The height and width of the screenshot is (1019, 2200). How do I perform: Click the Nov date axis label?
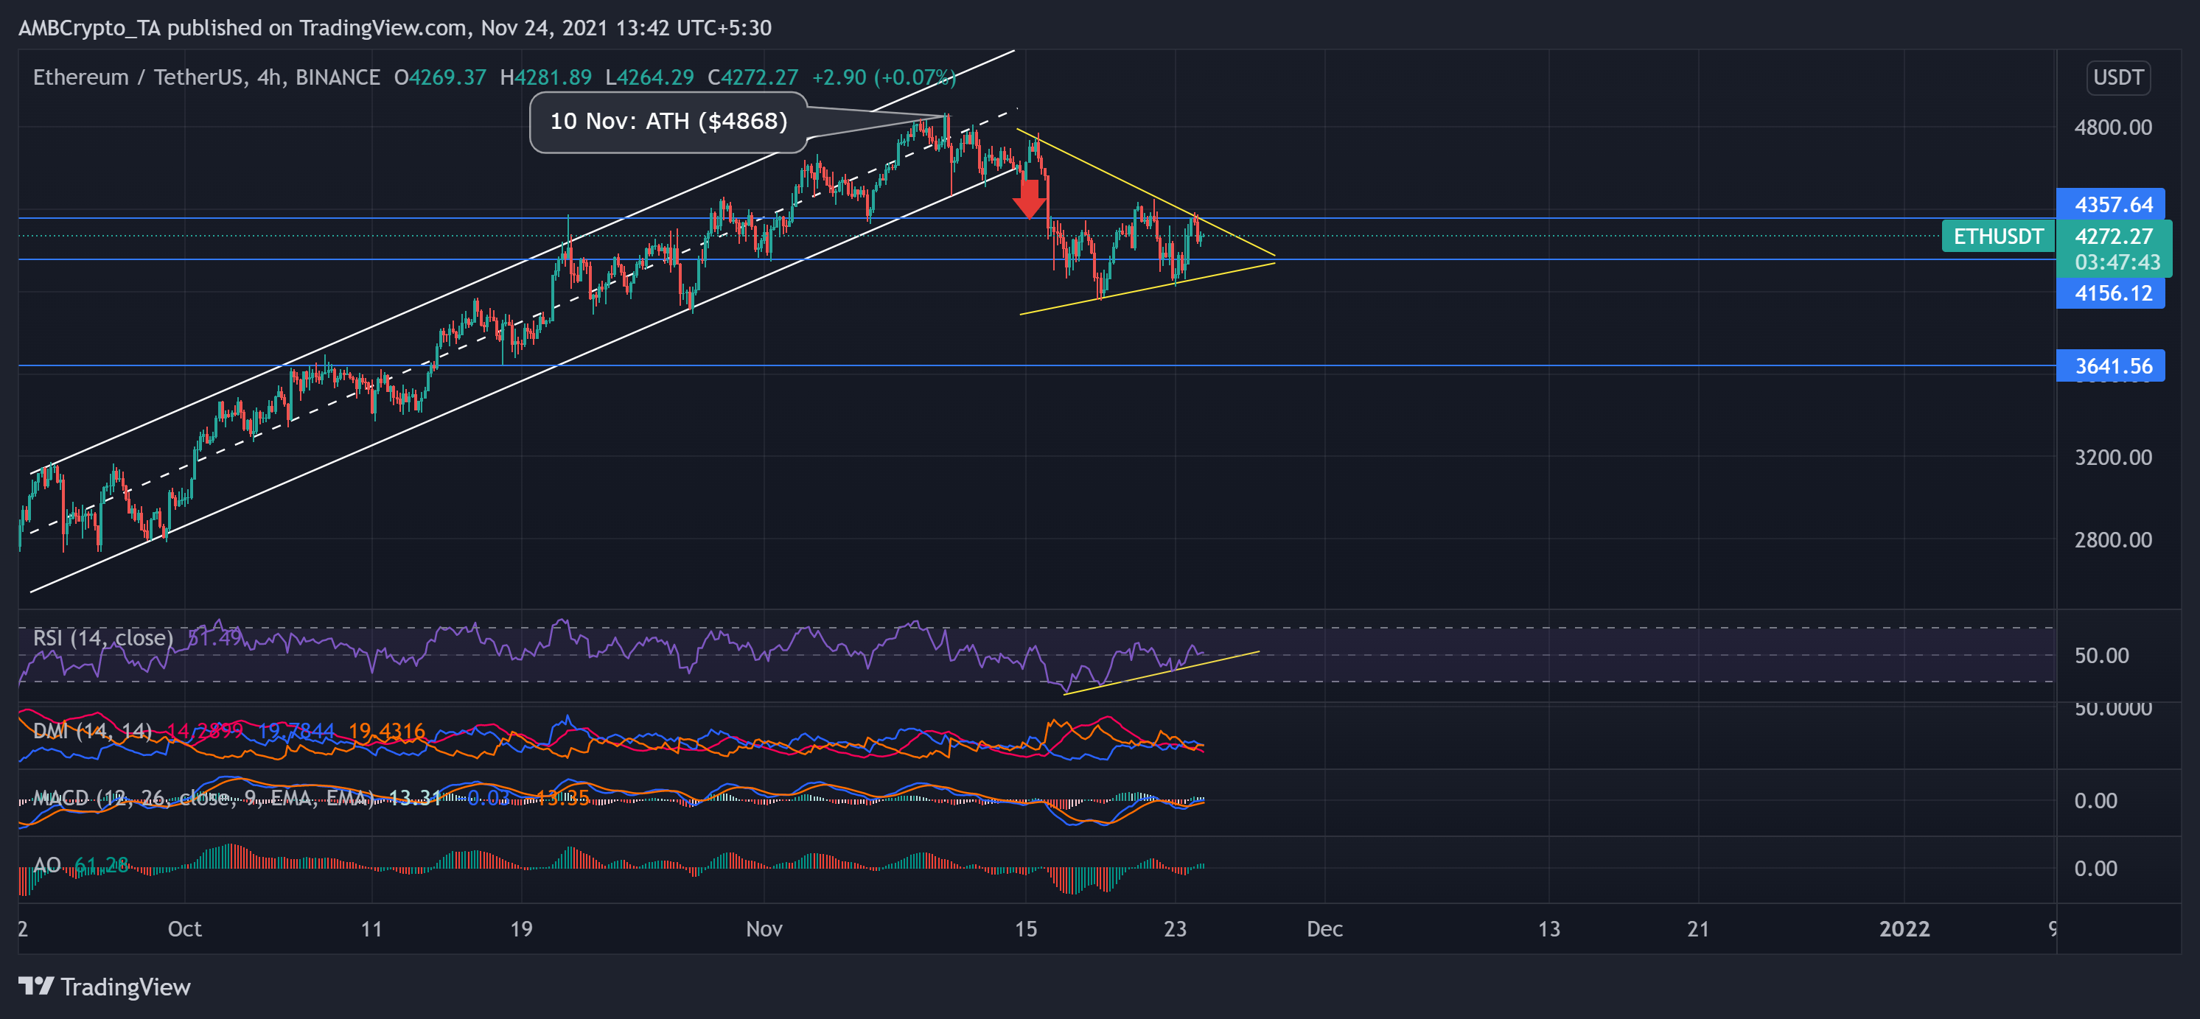[x=764, y=928]
